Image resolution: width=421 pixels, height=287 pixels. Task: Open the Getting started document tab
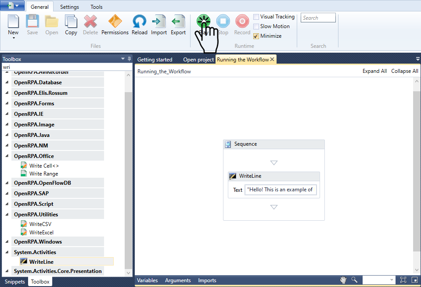point(155,60)
